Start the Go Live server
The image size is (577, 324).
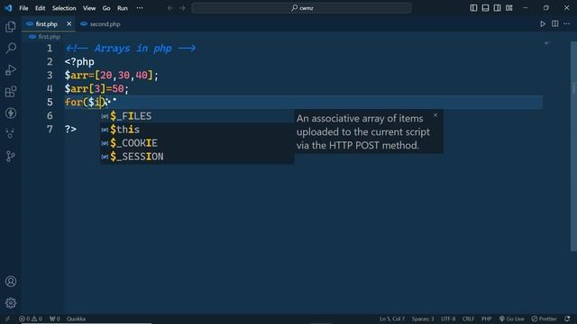[x=511, y=319]
